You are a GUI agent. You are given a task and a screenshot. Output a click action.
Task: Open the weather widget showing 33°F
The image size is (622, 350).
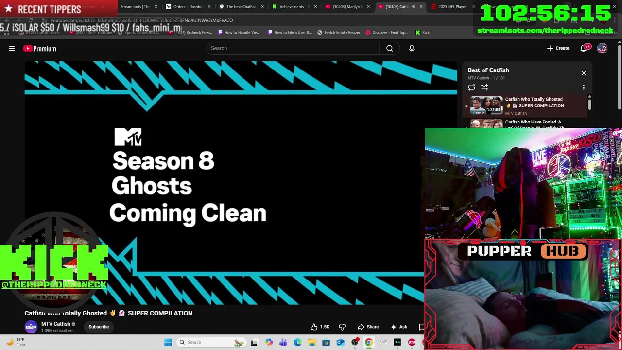[x=16, y=342]
